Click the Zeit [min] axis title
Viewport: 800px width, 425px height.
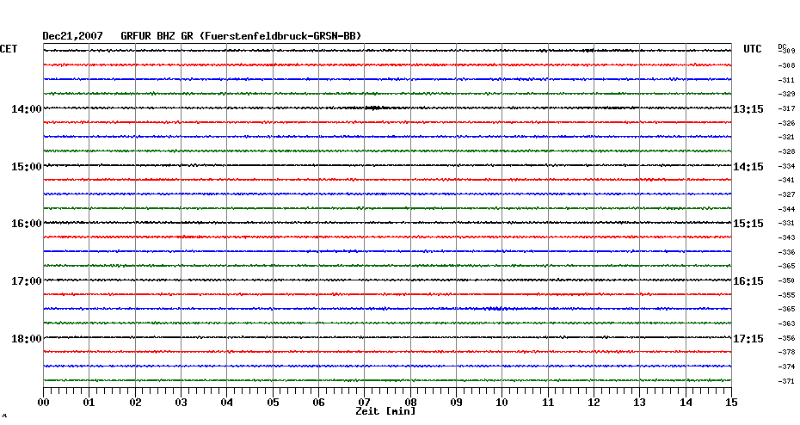point(385,411)
